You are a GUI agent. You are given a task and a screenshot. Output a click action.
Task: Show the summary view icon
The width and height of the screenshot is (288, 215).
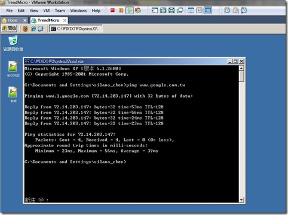(191, 10)
